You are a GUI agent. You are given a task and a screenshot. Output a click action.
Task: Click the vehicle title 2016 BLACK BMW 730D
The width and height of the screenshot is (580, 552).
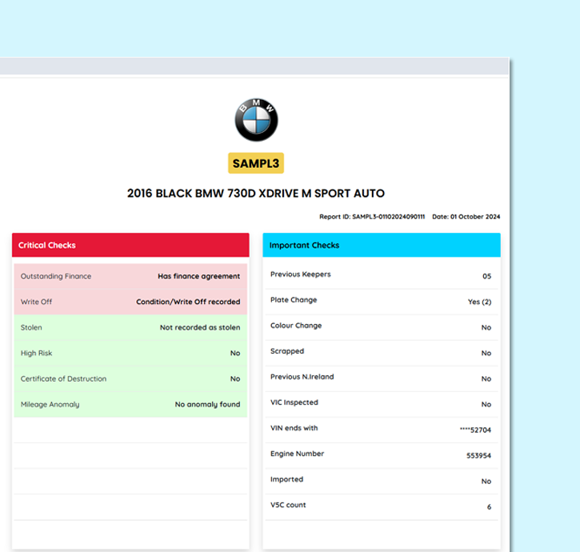click(x=256, y=193)
